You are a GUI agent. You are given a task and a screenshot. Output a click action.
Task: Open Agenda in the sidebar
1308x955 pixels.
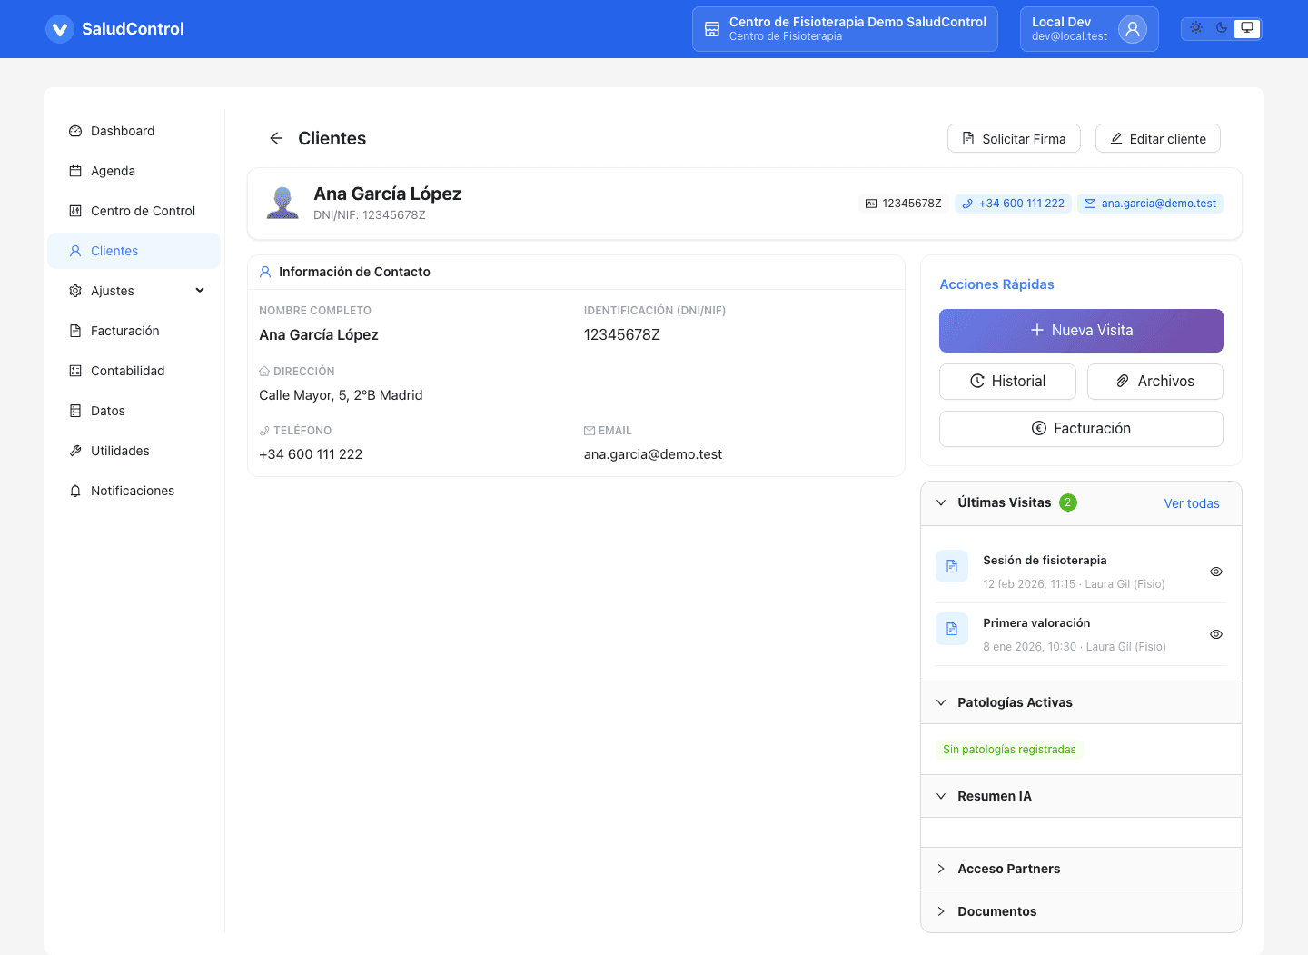[x=134, y=171]
